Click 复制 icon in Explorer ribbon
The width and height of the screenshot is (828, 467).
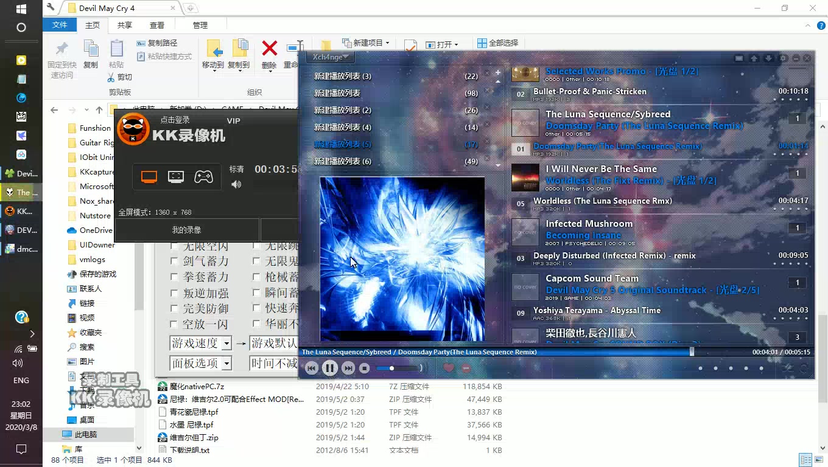[x=91, y=54]
